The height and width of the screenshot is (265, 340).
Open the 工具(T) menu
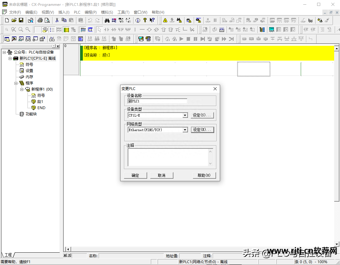pos(123,12)
